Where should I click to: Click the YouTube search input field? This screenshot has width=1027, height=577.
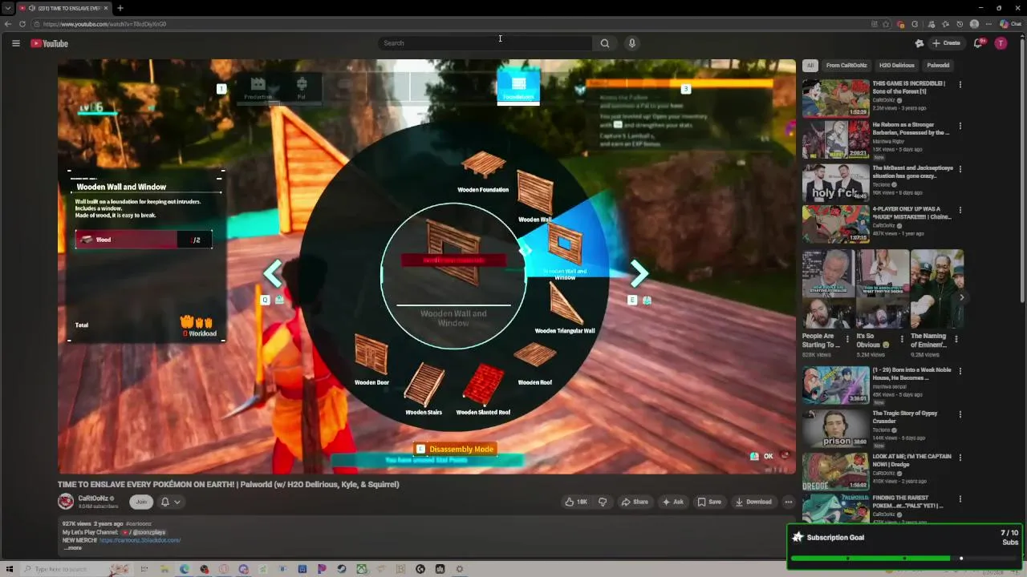[485, 43]
